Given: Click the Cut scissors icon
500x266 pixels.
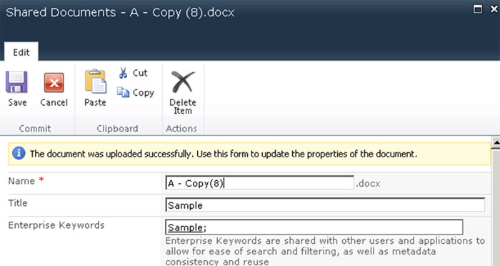Looking at the screenshot, I should coord(123,73).
